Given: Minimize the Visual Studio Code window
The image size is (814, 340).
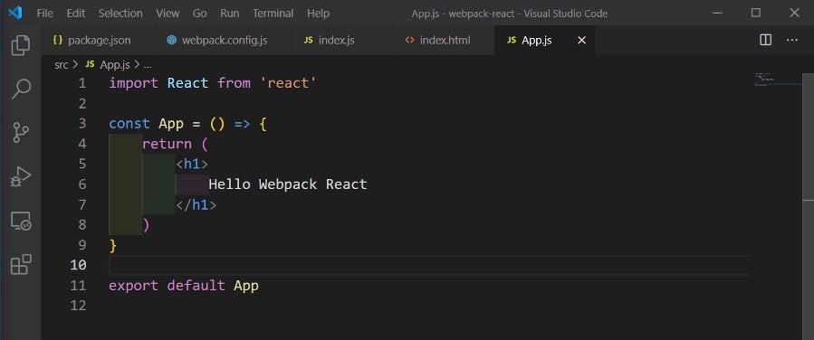Looking at the screenshot, I should [718, 13].
